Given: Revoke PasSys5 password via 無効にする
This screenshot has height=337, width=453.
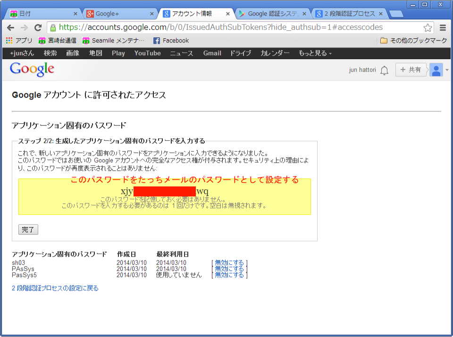Looking at the screenshot, I should pyautogui.click(x=229, y=275).
